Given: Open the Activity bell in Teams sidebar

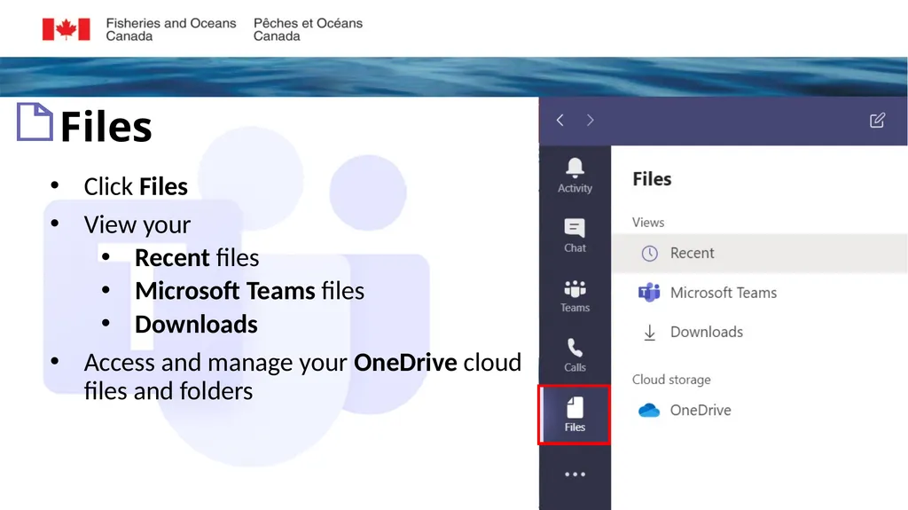Looking at the screenshot, I should pos(575,175).
